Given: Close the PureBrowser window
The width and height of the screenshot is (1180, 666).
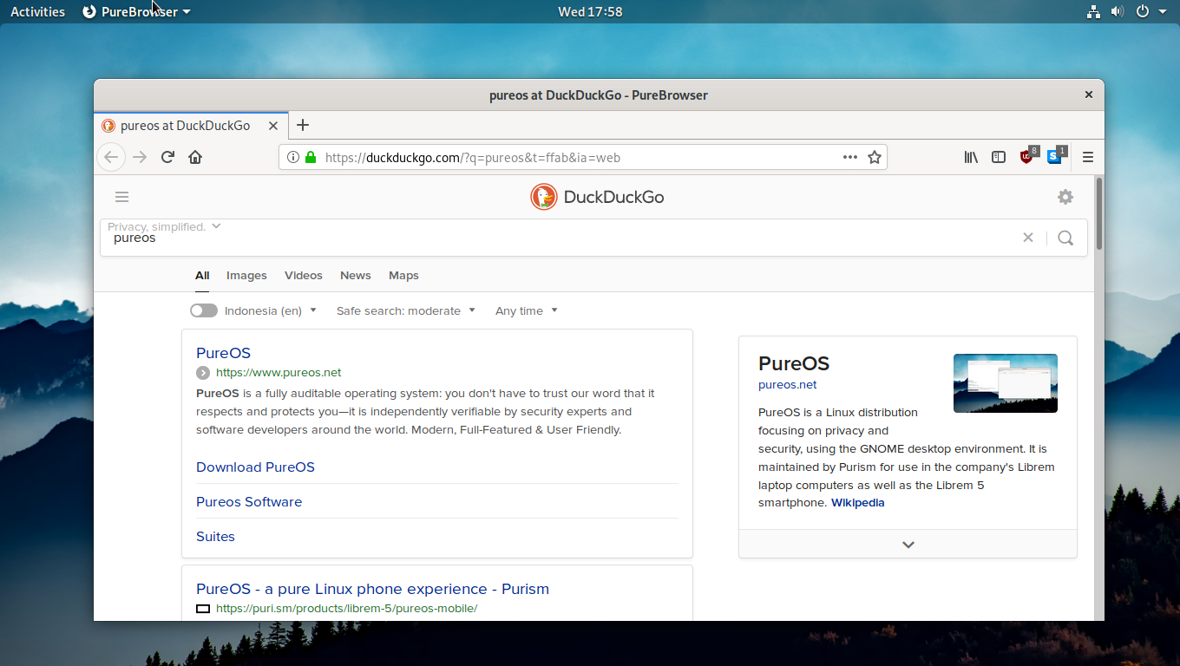Looking at the screenshot, I should tap(1088, 95).
